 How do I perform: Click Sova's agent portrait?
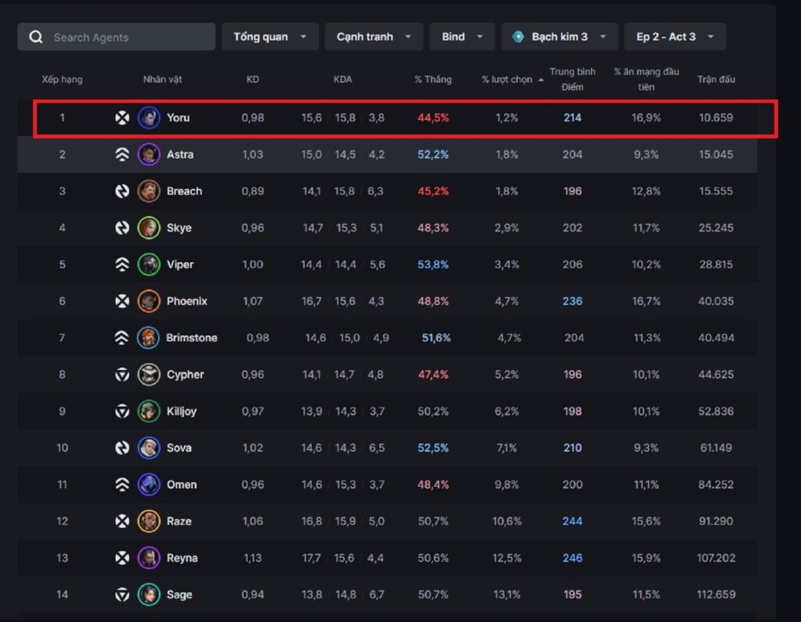[x=149, y=448]
